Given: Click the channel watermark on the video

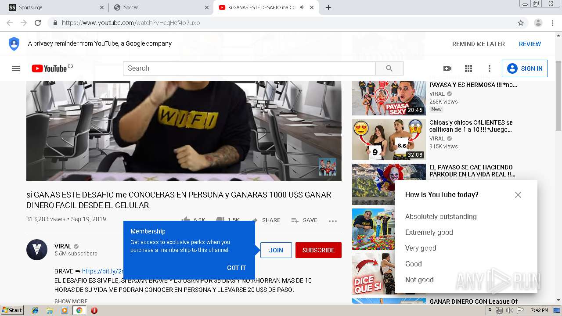Looking at the screenshot, I should click(x=328, y=167).
